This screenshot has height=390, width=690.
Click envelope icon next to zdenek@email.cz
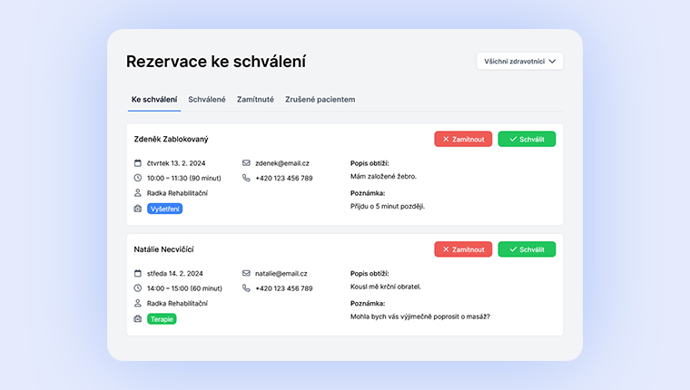(246, 163)
